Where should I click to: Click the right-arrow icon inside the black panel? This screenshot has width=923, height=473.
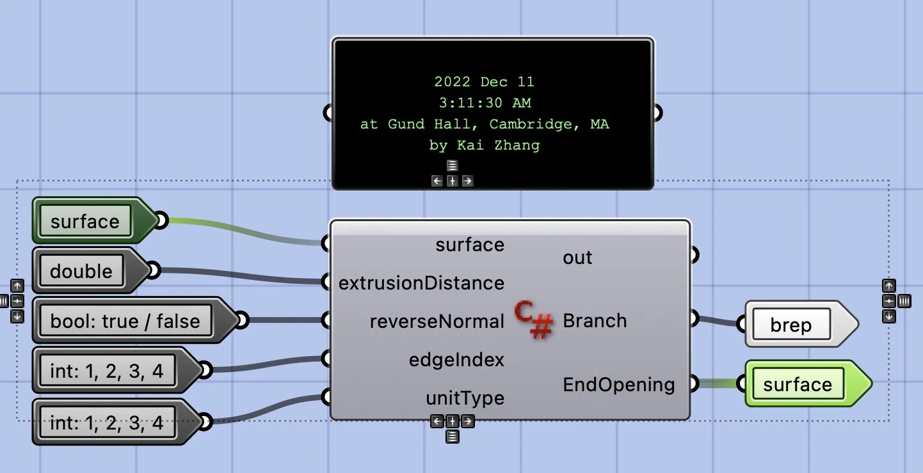coord(468,181)
